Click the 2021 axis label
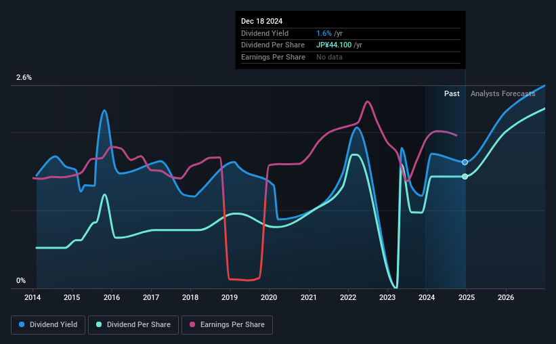 pos(309,297)
